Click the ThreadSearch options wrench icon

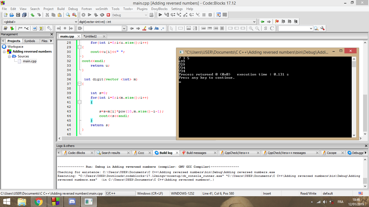pyautogui.click(x=322, y=28)
